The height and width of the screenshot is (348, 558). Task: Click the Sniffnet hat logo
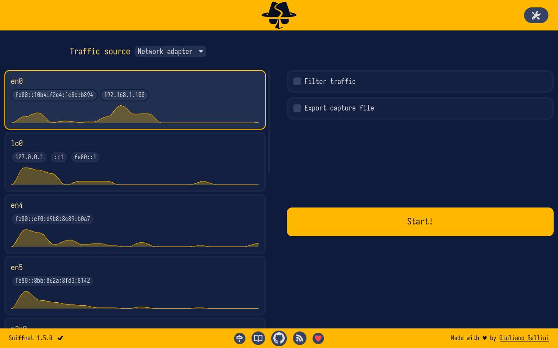279,15
